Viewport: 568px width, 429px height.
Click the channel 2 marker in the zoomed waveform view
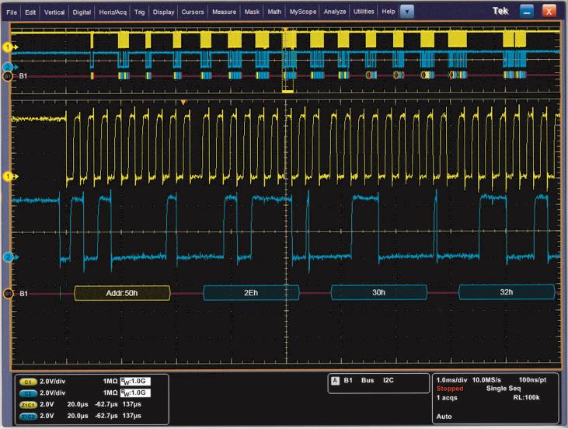pyautogui.click(x=9, y=256)
